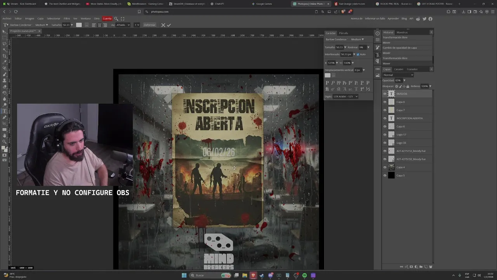Open the Archivo menu
This screenshot has height=280, width=497.
click(x=7, y=19)
